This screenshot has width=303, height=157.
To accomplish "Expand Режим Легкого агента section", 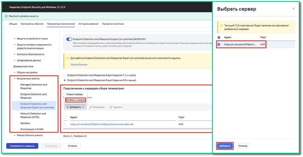I will [15, 135].
